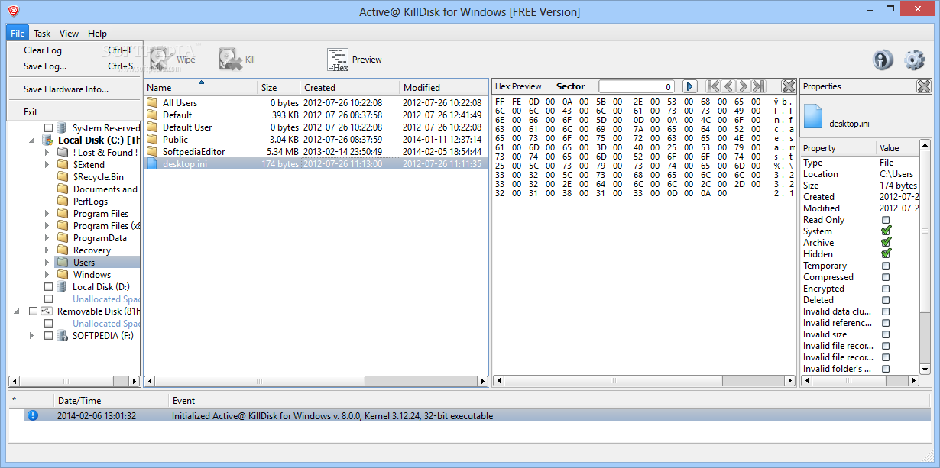
Task: Click the Sector number input field
Action: click(637, 86)
